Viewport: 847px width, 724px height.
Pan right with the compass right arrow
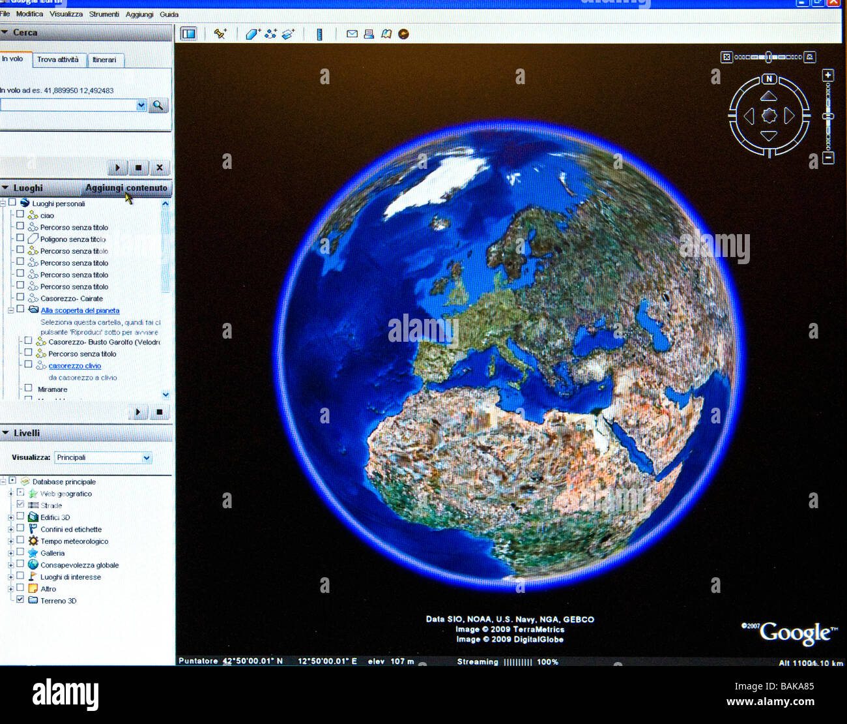(x=789, y=116)
